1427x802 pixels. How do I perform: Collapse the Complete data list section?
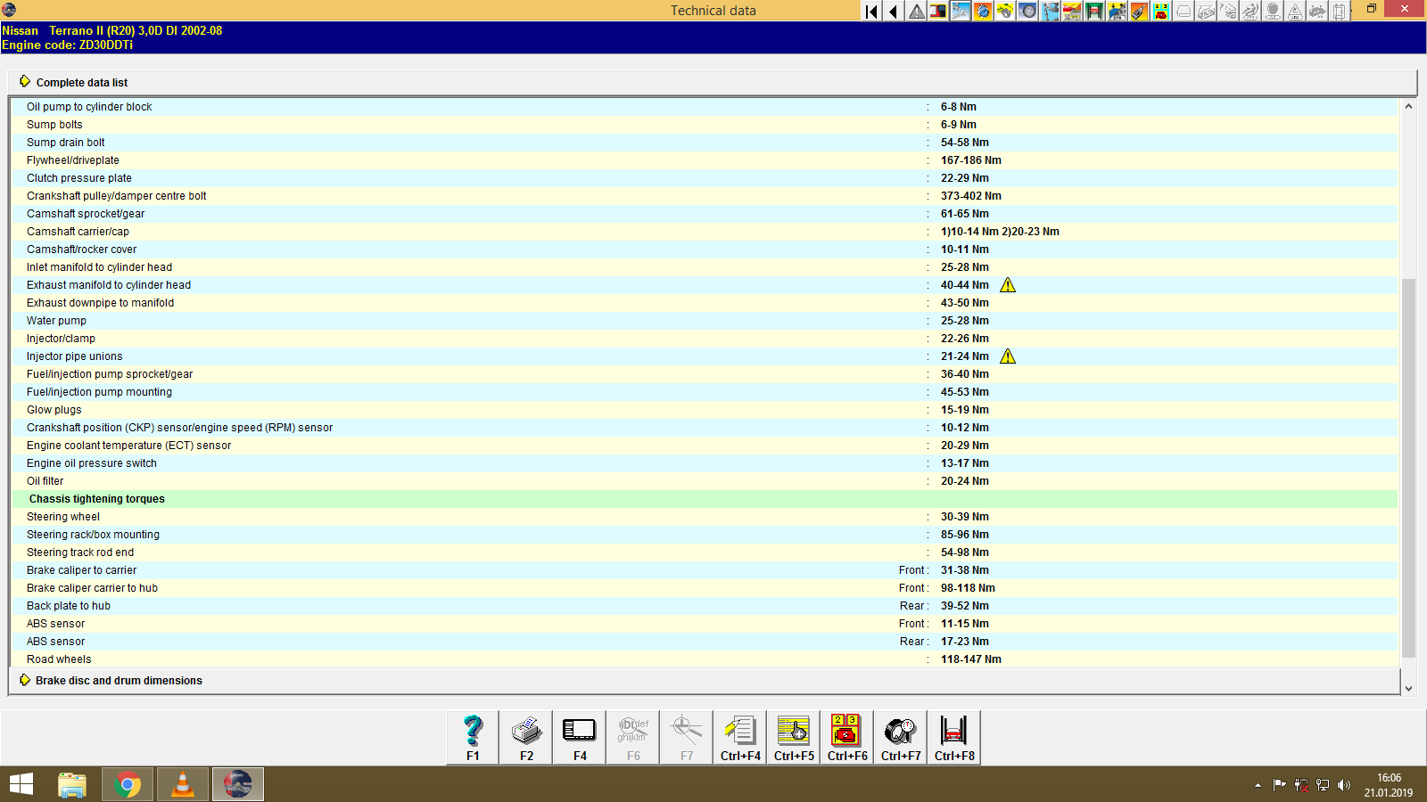(81, 82)
